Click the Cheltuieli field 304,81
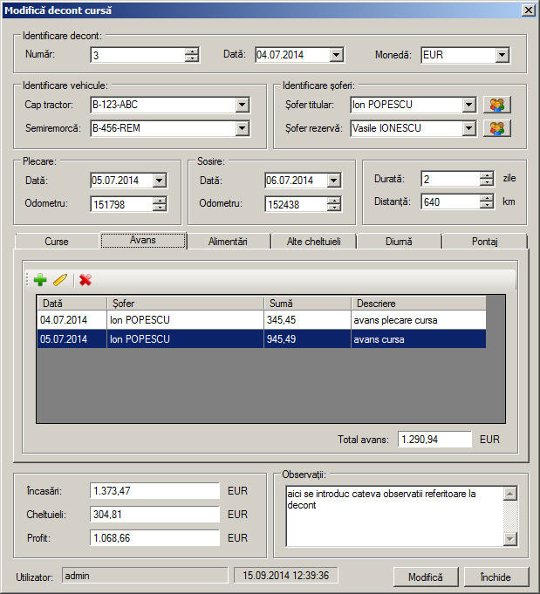The image size is (540, 594). tap(154, 515)
